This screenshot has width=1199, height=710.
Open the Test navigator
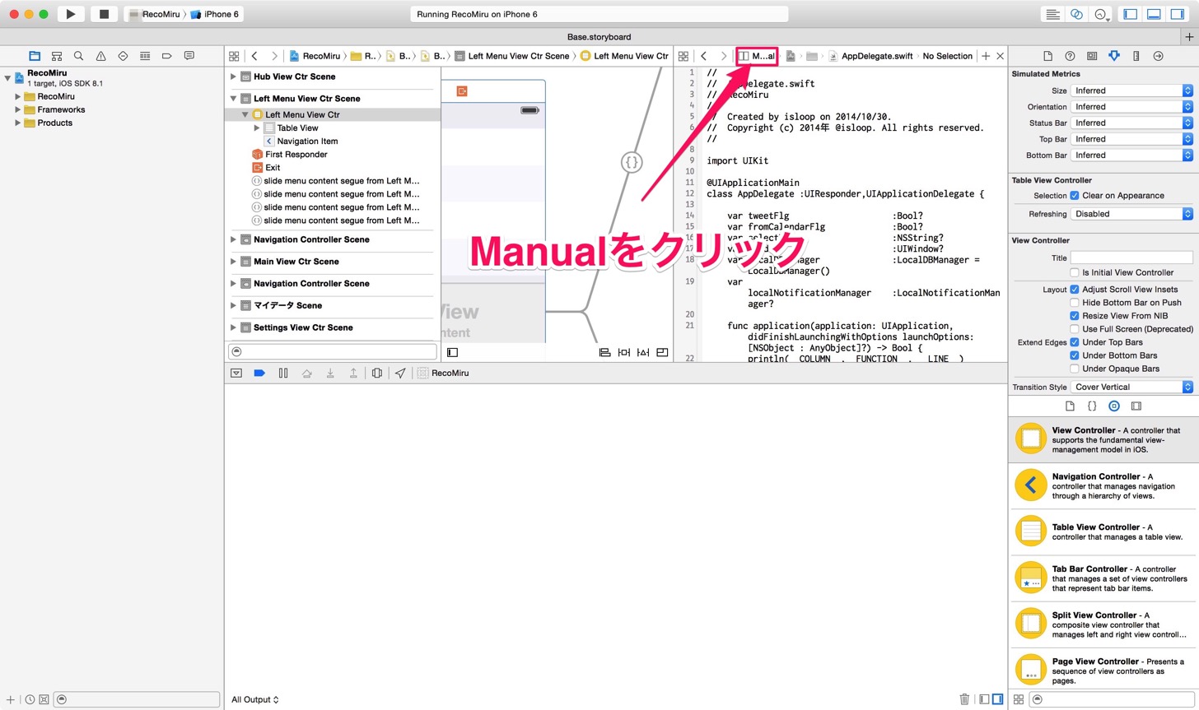pos(123,56)
